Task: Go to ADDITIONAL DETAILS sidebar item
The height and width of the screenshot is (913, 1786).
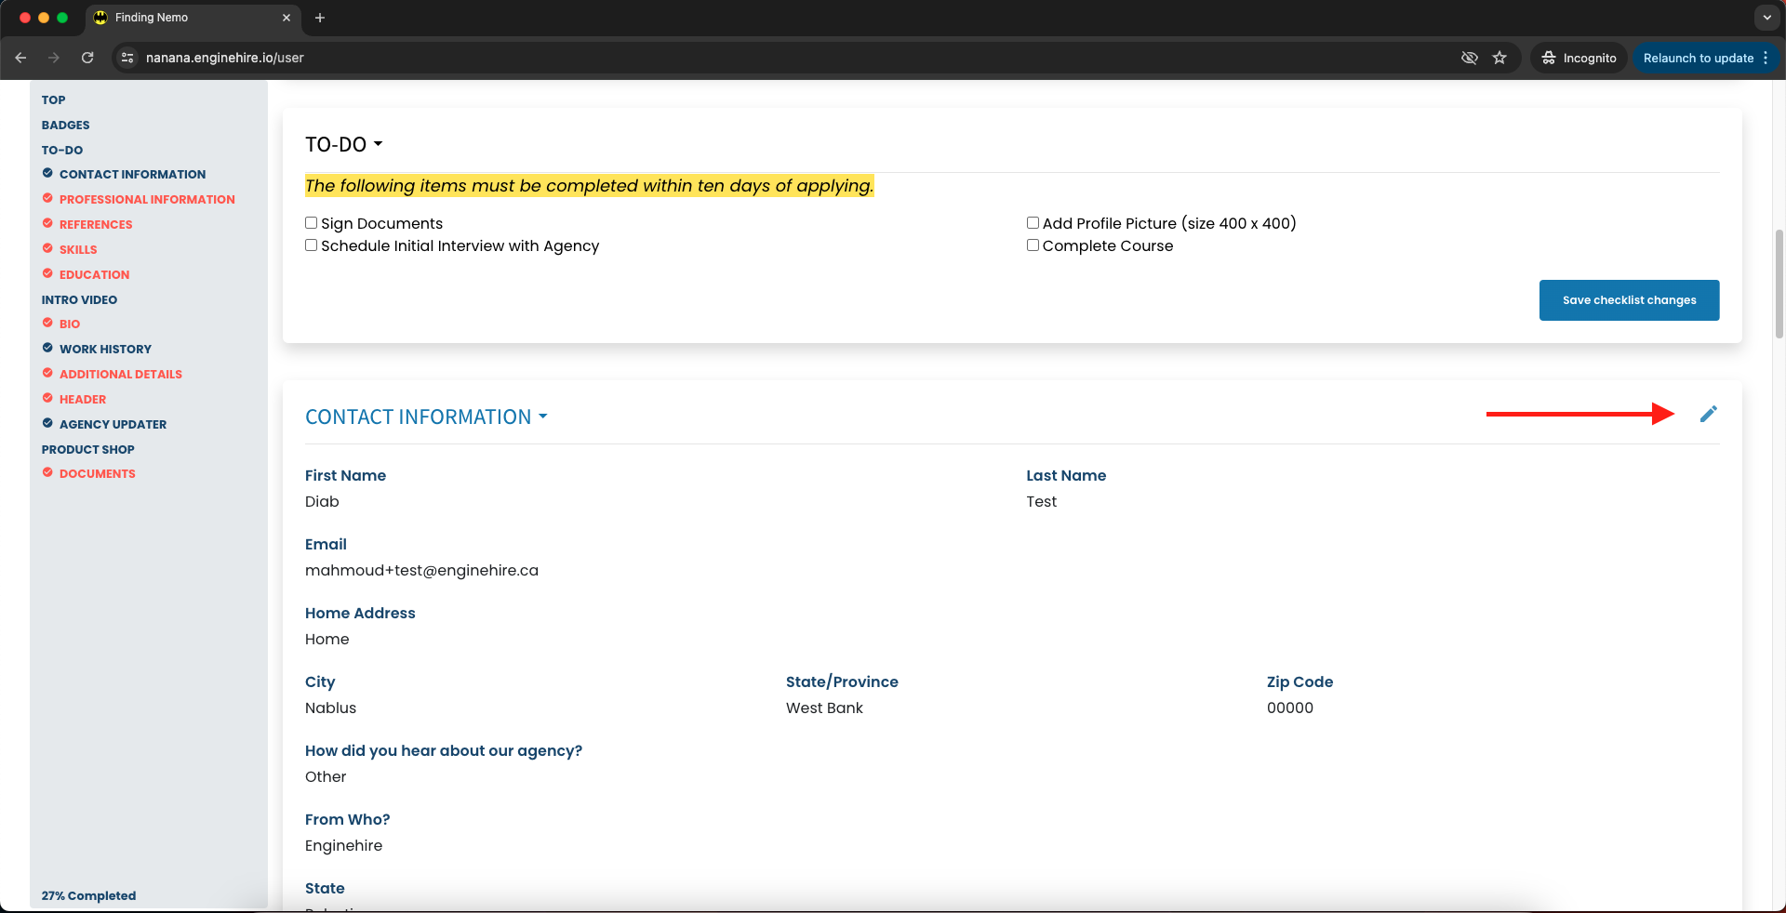Action: pos(121,375)
